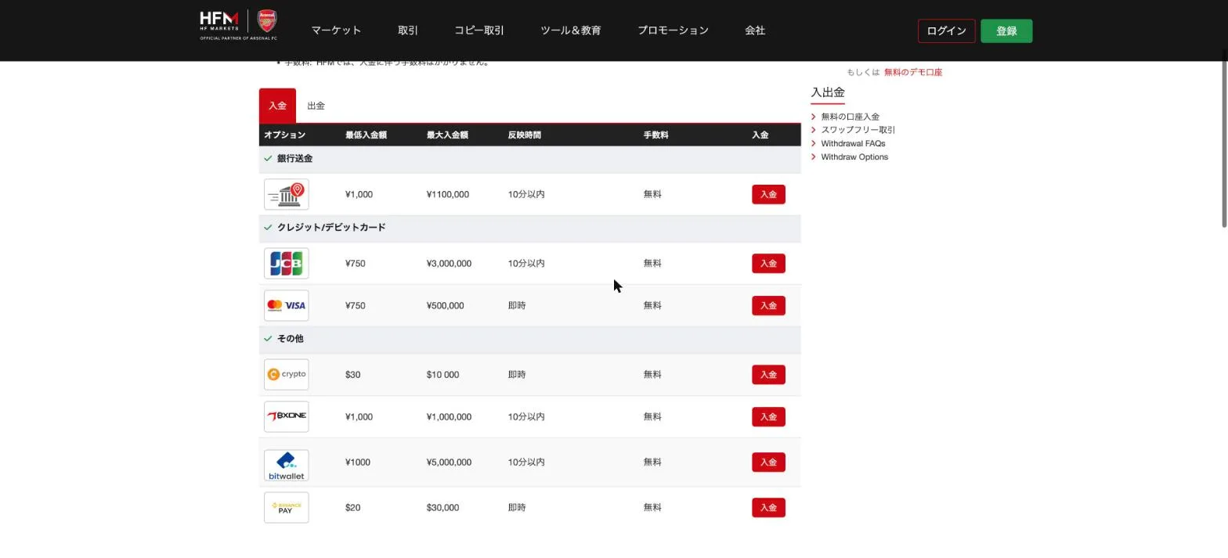Open the ツール＆教育 menu

571,31
